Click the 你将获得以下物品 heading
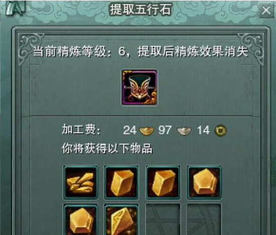This screenshot has width=276, height=235. [x=107, y=149]
